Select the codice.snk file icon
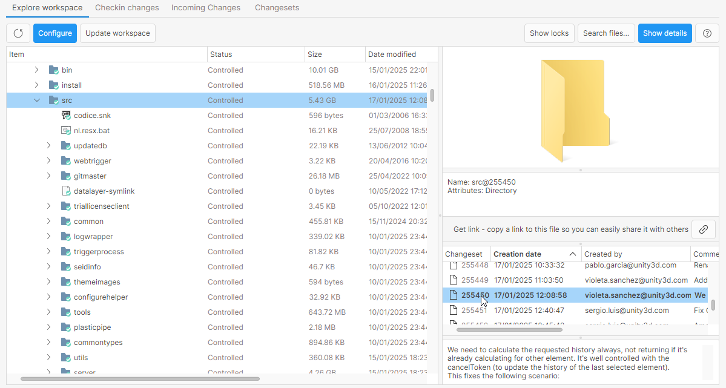This screenshot has width=726, height=388. coord(66,116)
